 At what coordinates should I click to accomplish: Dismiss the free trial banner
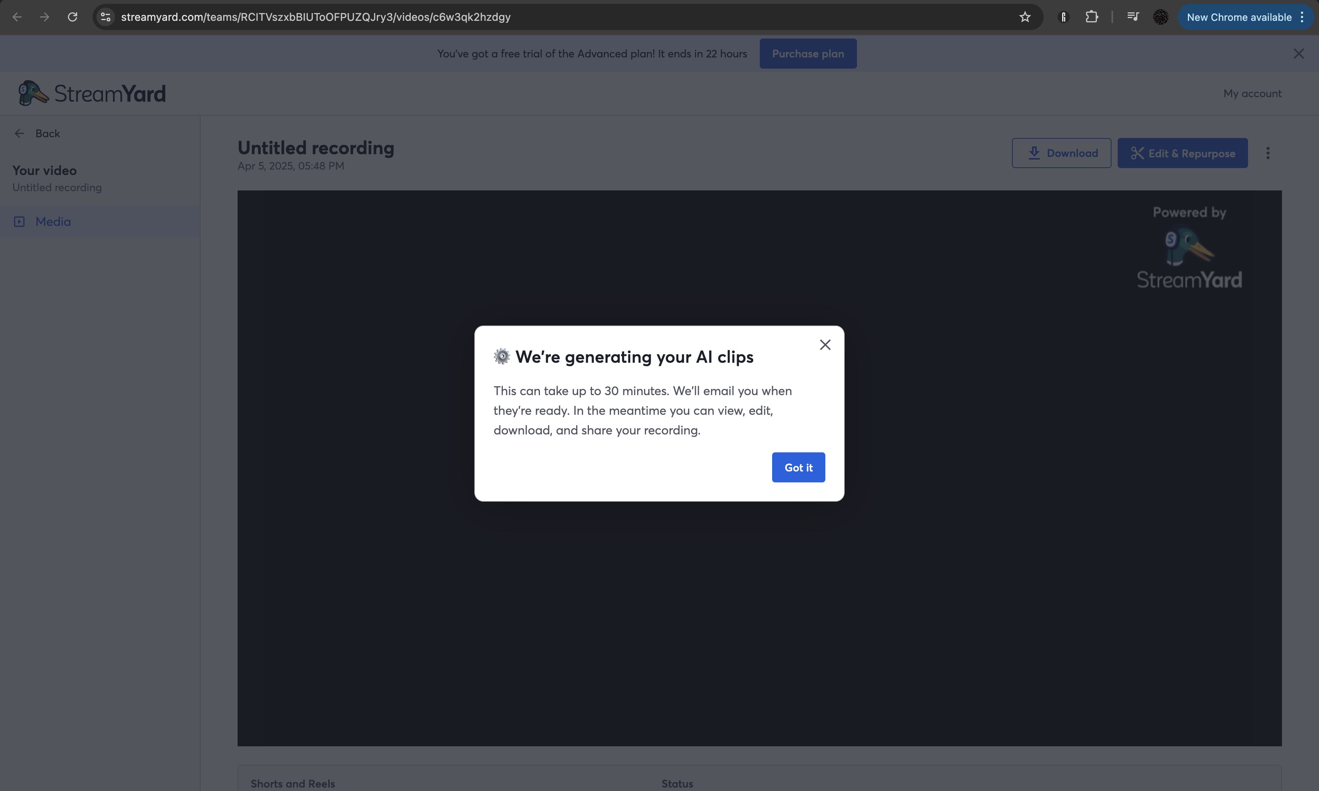click(1299, 54)
